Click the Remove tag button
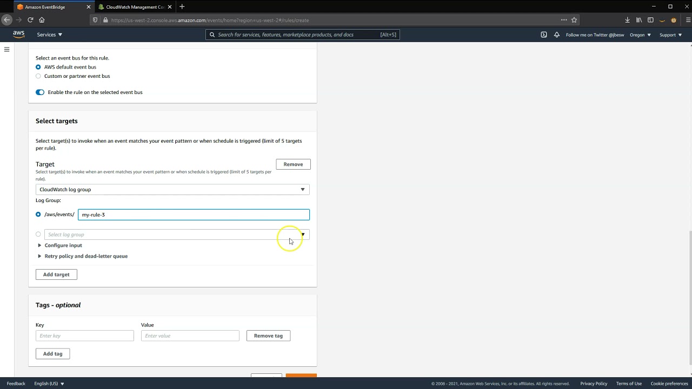This screenshot has height=389, width=692. coord(268,336)
